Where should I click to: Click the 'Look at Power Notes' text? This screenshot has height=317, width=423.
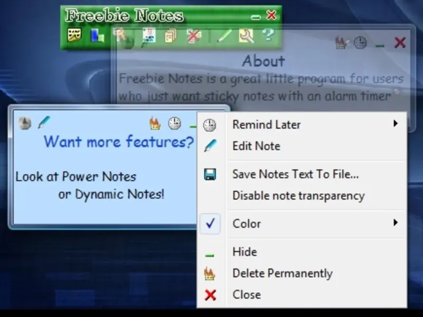(76, 177)
